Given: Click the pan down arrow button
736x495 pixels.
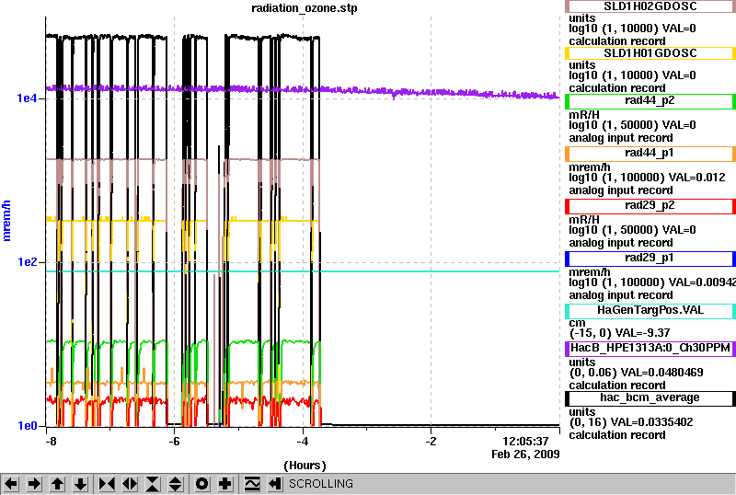Looking at the screenshot, I should click(x=80, y=484).
